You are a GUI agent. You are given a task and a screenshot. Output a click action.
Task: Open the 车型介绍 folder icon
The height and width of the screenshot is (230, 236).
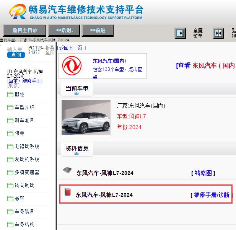(x=10, y=108)
